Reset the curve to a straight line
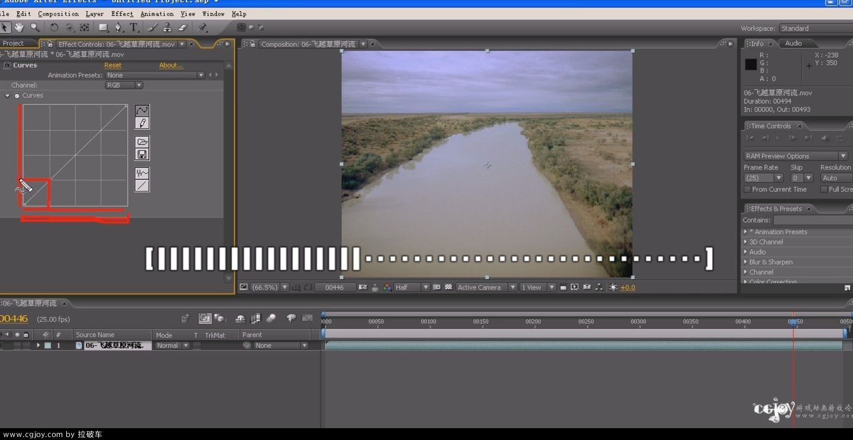The image size is (853, 440). [x=142, y=186]
